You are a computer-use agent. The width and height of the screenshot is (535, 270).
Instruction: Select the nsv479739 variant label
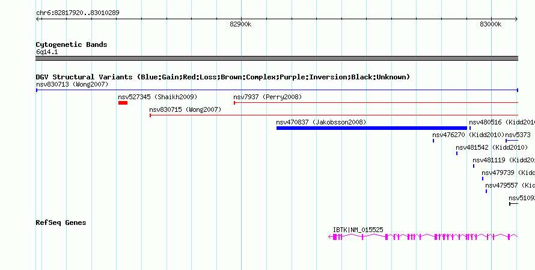508,173
